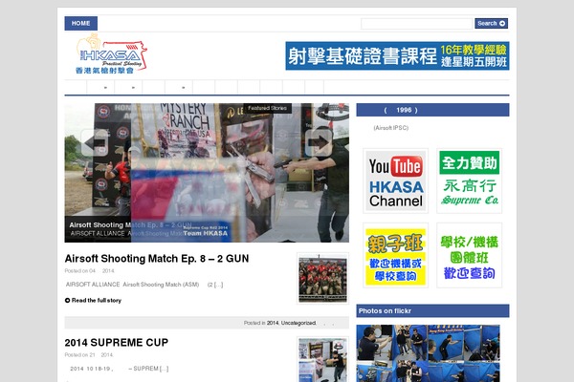The height and width of the screenshot is (382, 574).
Task: Open the school group class badge
Action: click(x=470, y=255)
